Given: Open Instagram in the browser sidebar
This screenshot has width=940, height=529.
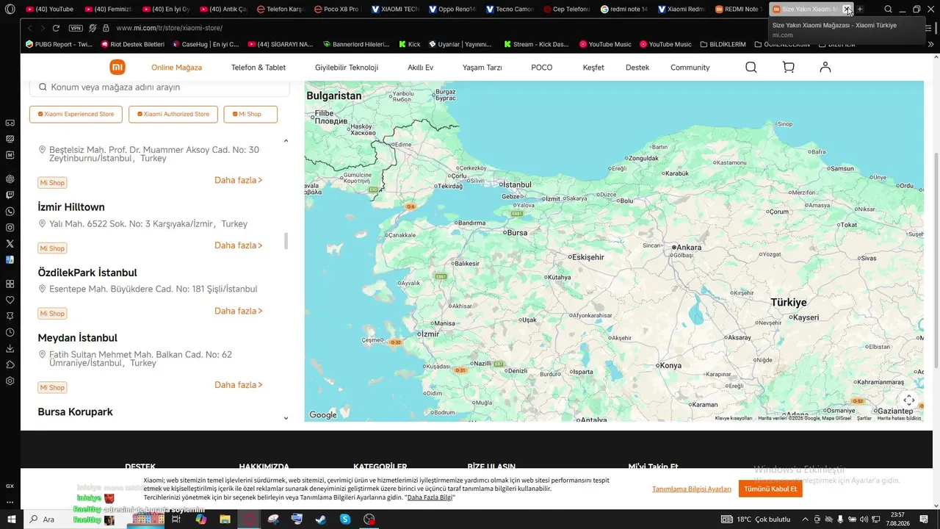Looking at the screenshot, I should (10, 228).
